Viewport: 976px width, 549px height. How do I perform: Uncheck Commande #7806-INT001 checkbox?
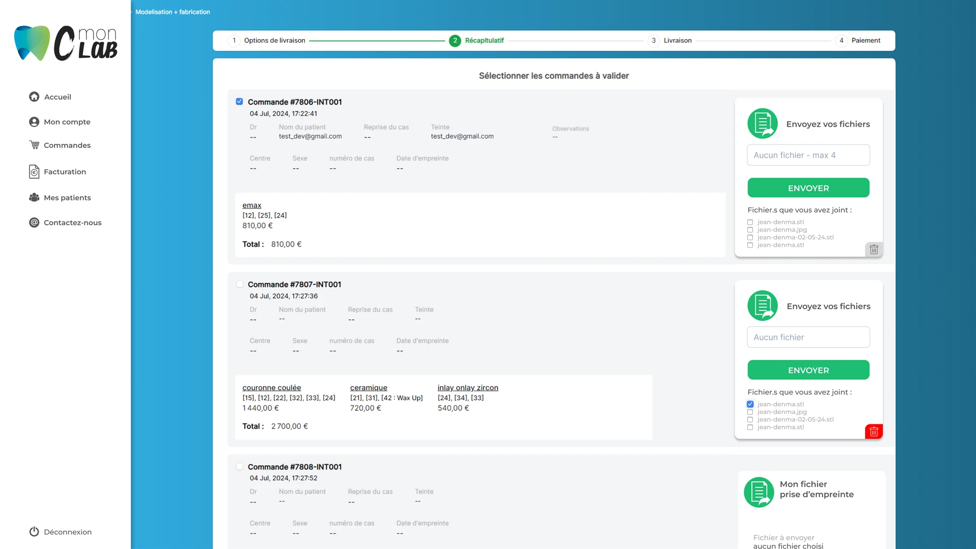point(239,102)
